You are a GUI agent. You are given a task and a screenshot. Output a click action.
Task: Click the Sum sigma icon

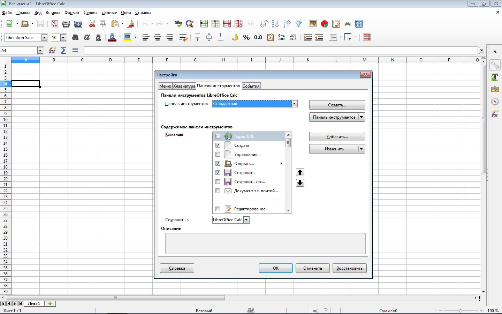64,51
